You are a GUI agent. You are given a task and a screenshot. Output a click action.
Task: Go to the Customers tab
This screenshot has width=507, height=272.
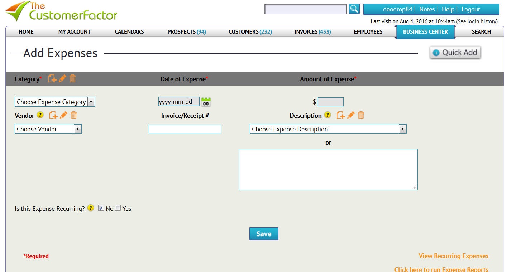coord(250,32)
